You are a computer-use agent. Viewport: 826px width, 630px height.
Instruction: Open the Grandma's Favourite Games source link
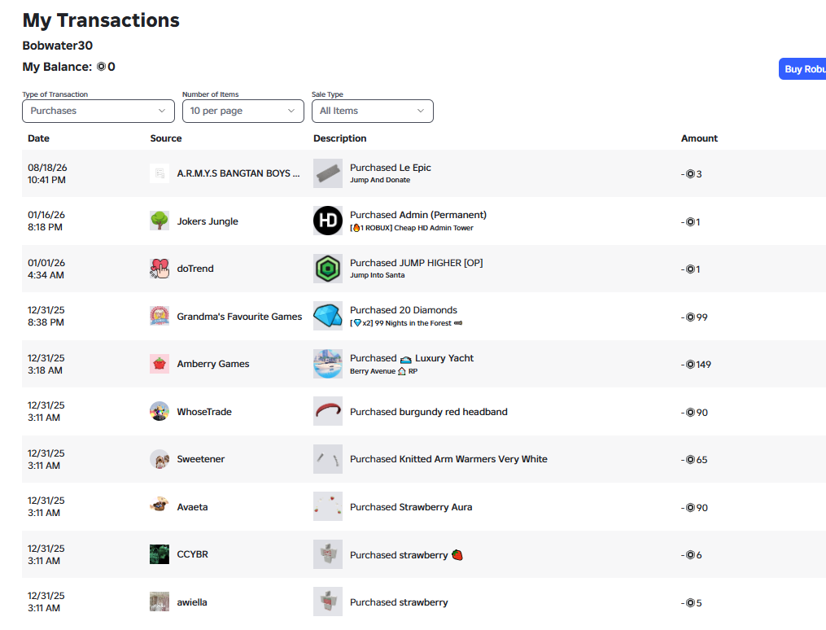point(239,317)
